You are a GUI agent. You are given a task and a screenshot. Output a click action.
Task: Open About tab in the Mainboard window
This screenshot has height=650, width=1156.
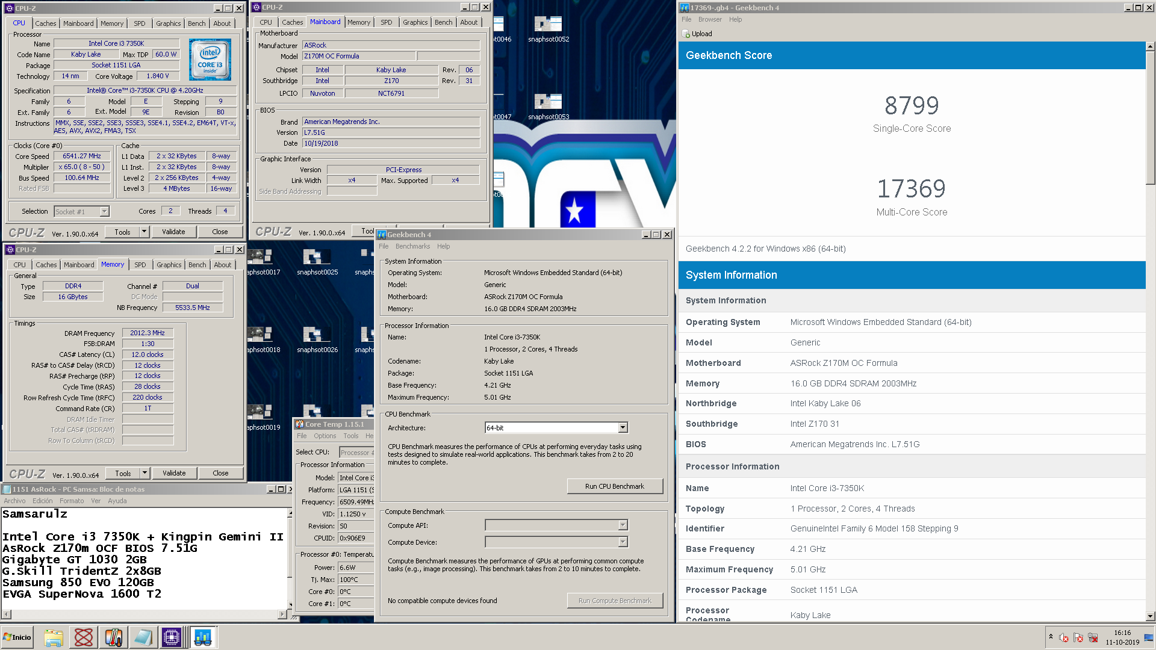(468, 22)
